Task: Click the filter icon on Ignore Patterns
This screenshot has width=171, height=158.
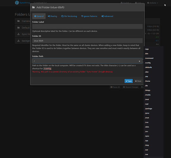Action: [82, 16]
